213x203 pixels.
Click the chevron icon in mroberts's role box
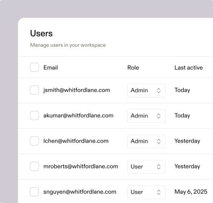point(159,167)
